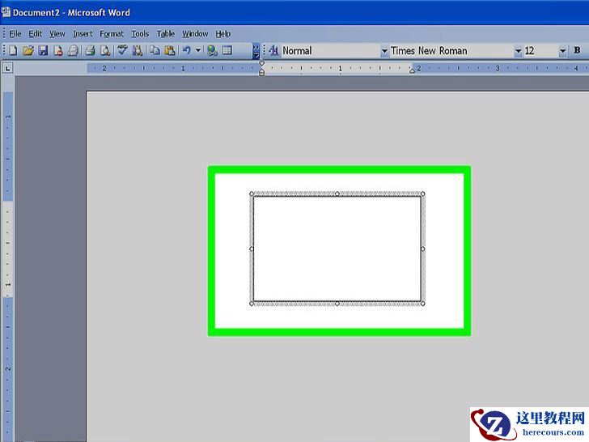Click the right indent marker on ruler
This screenshot has height=442, width=589.
point(412,70)
